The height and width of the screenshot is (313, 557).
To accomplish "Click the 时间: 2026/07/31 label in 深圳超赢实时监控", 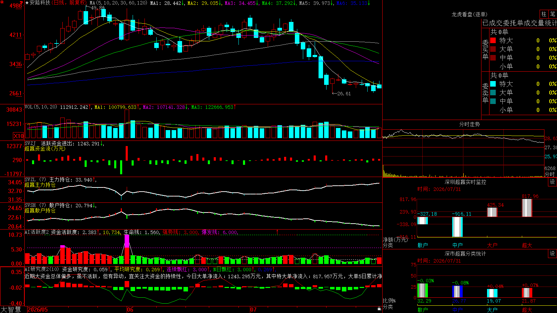I will [x=439, y=189].
